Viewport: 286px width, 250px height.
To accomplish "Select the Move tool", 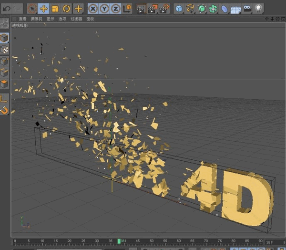I will click(x=43, y=8).
